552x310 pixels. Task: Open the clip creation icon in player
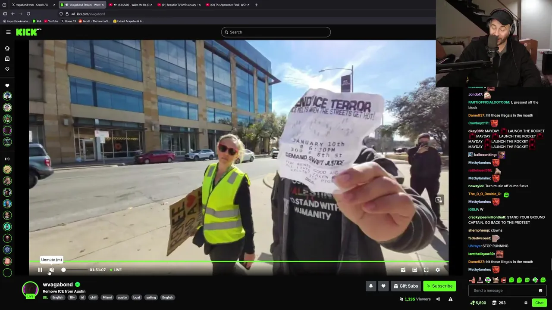point(403,270)
